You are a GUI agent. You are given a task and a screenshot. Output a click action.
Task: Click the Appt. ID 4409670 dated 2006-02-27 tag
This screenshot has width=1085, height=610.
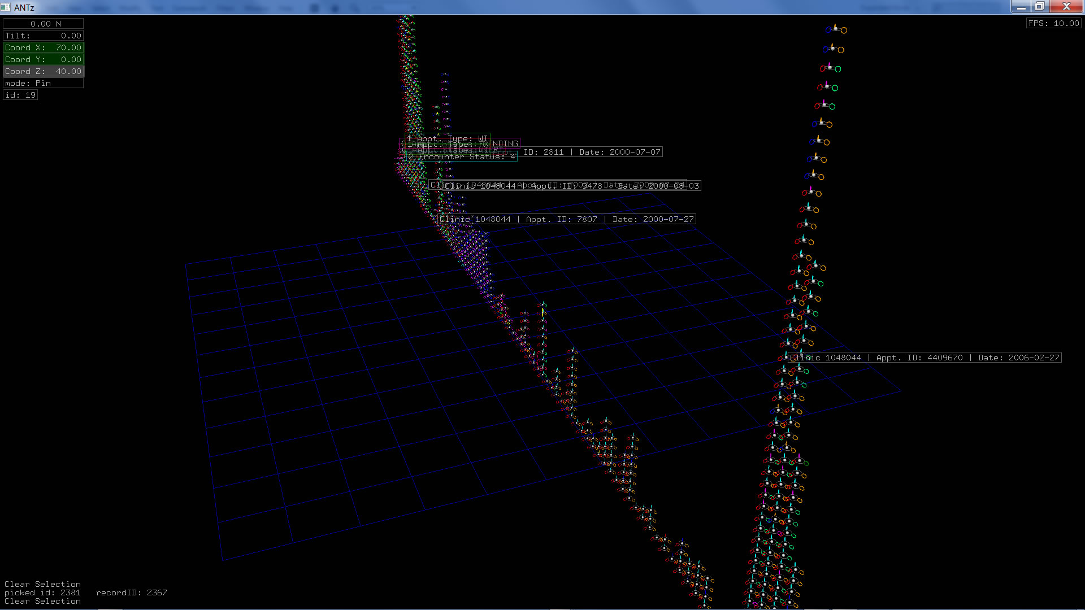(x=925, y=358)
